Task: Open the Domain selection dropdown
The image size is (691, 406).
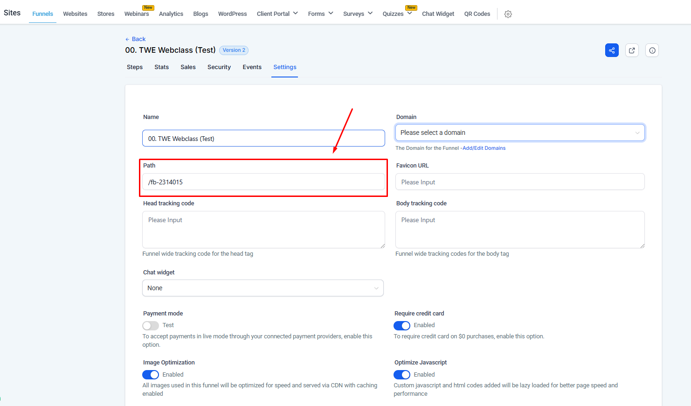Action: (519, 133)
